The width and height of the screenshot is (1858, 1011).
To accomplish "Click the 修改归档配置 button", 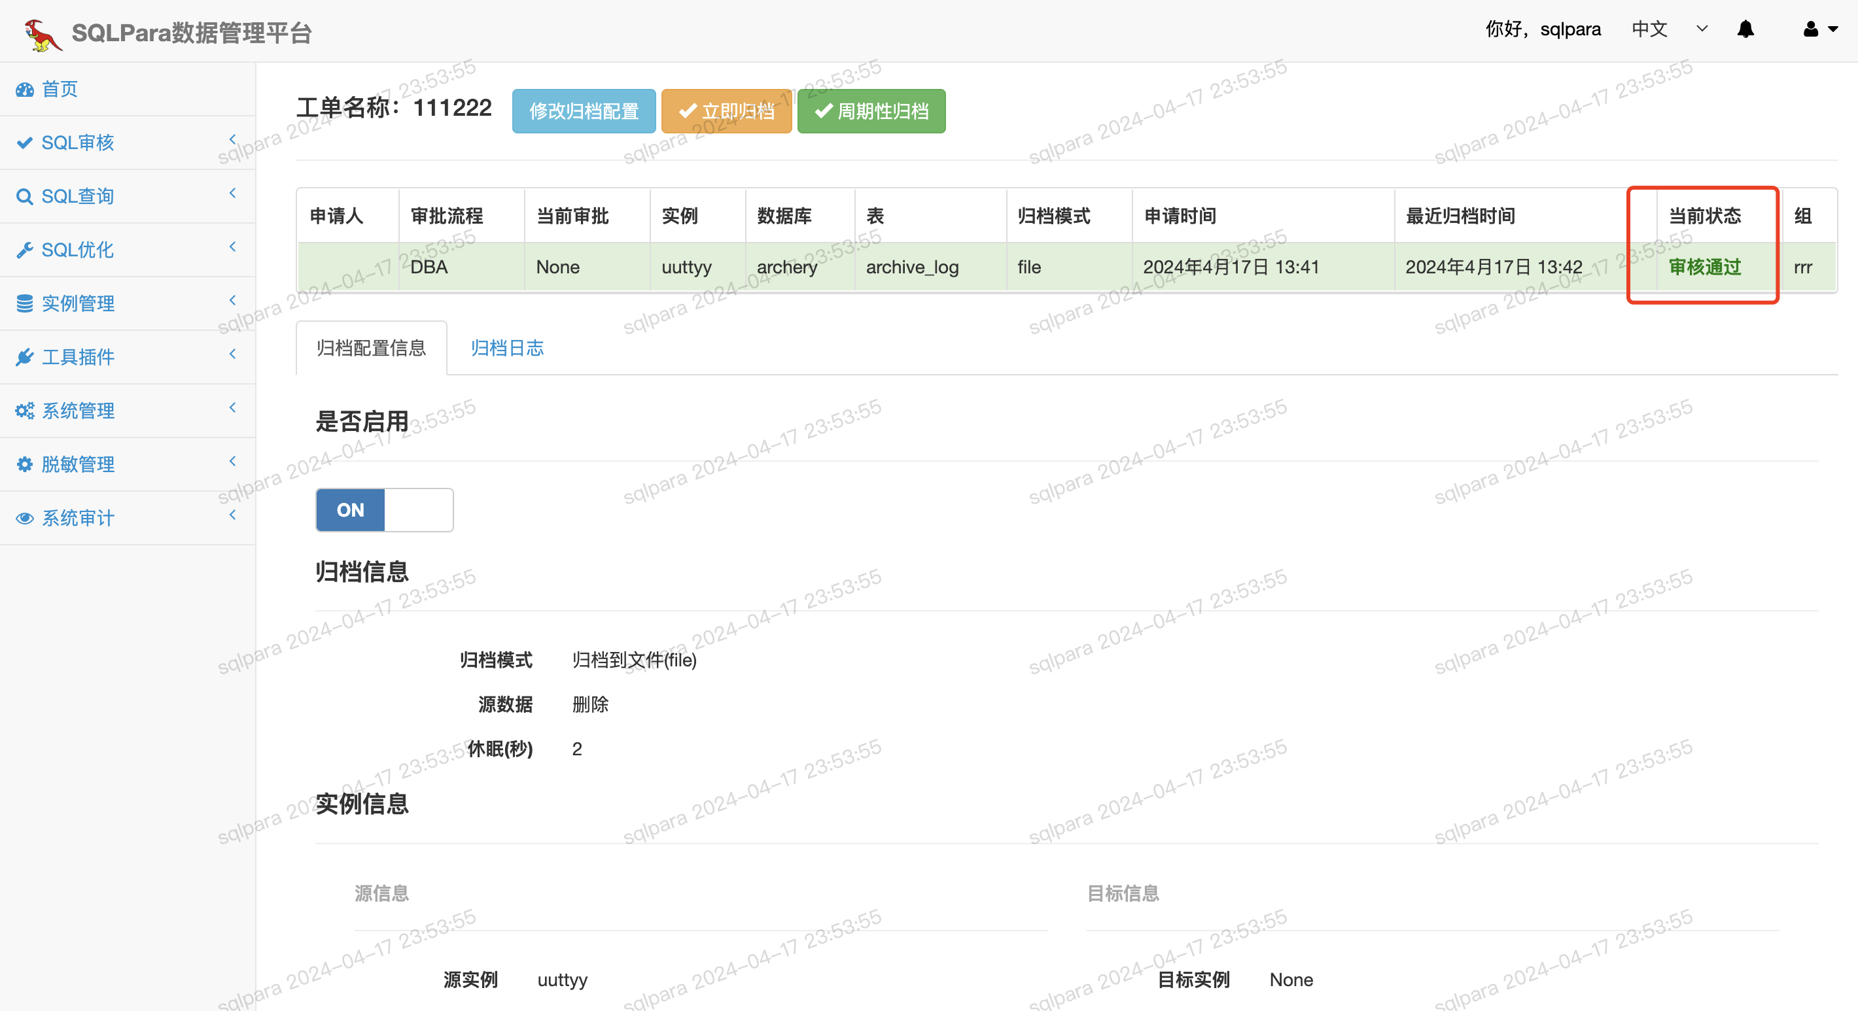I will [583, 111].
